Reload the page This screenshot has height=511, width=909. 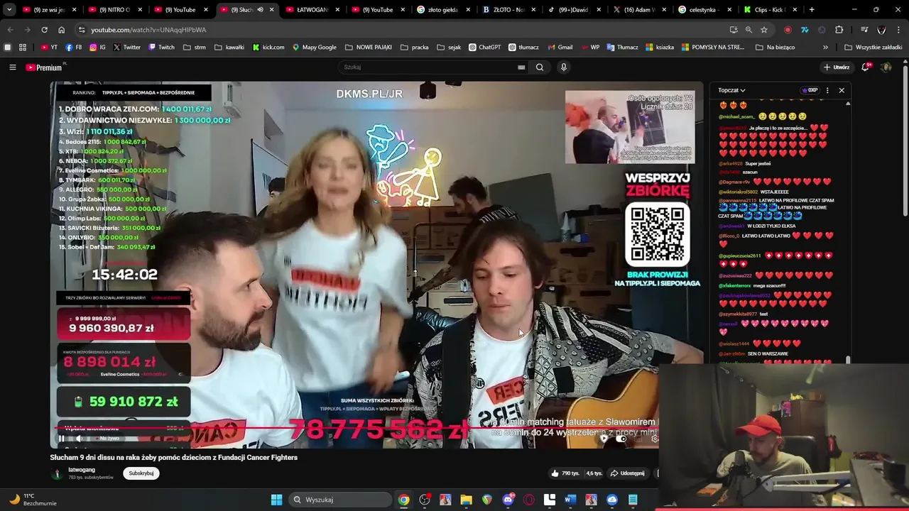coord(44,30)
